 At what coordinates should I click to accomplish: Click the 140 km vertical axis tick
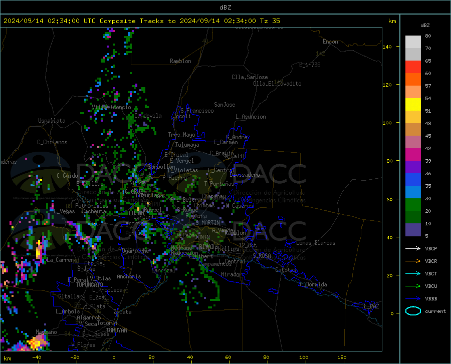(x=387, y=47)
